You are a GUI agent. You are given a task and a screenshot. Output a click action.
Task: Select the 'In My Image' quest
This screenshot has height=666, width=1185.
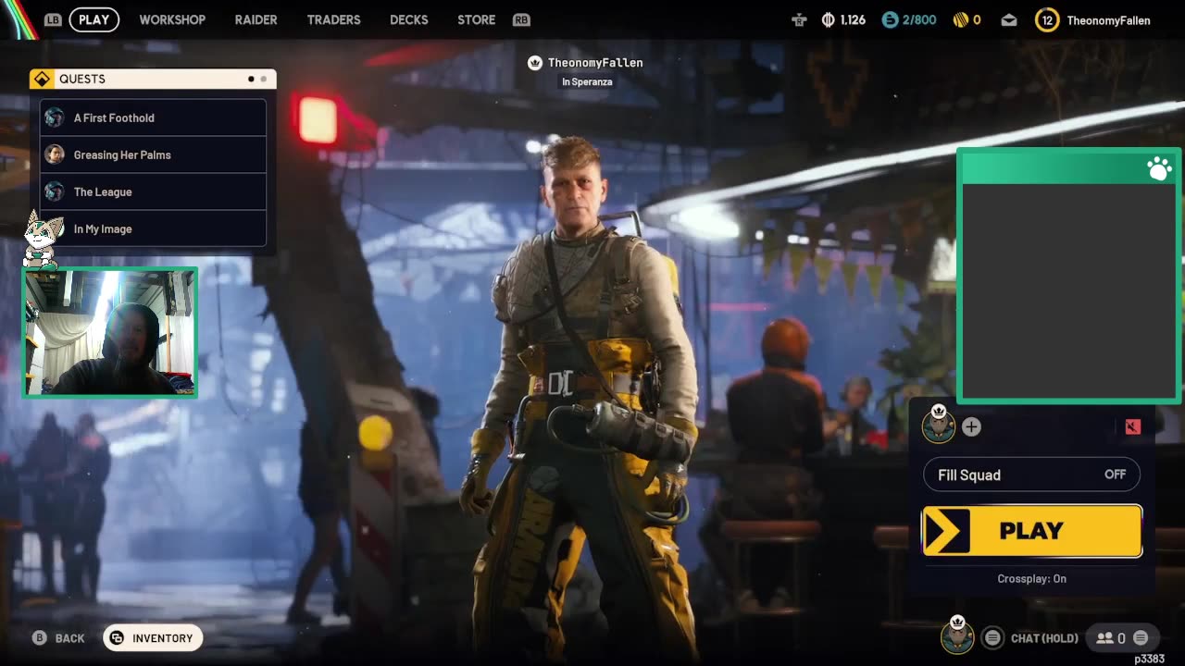click(153, 228)
